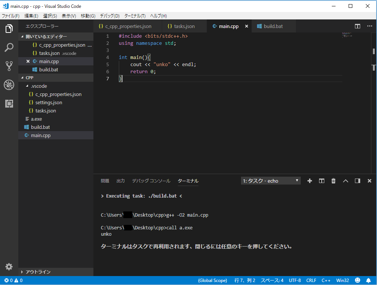Switch to build.bat editor tab
This screenshot has width=377, height=285.
(274, 26)
